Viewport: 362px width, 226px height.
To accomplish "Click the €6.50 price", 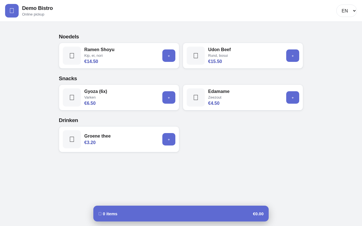I will [90, 103].
